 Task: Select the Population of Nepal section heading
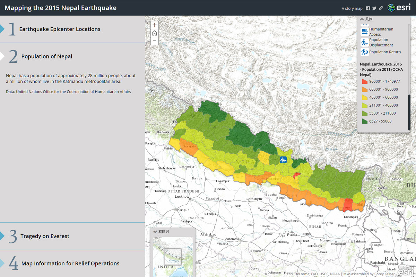(x=46, y=56)
